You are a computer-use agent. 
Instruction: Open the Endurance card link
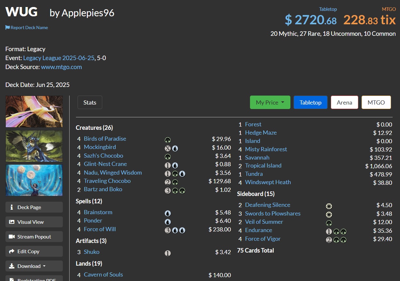[x=258, y=230]
